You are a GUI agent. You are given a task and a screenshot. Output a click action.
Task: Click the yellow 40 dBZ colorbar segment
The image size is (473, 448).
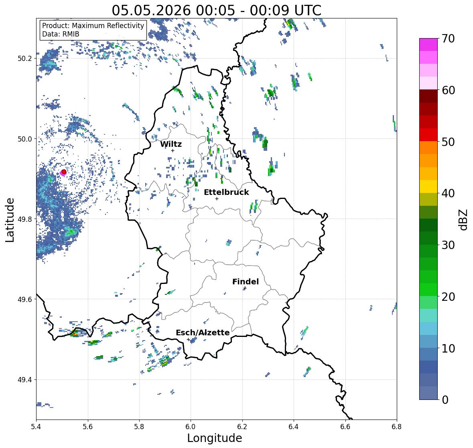tap(428, 186)
